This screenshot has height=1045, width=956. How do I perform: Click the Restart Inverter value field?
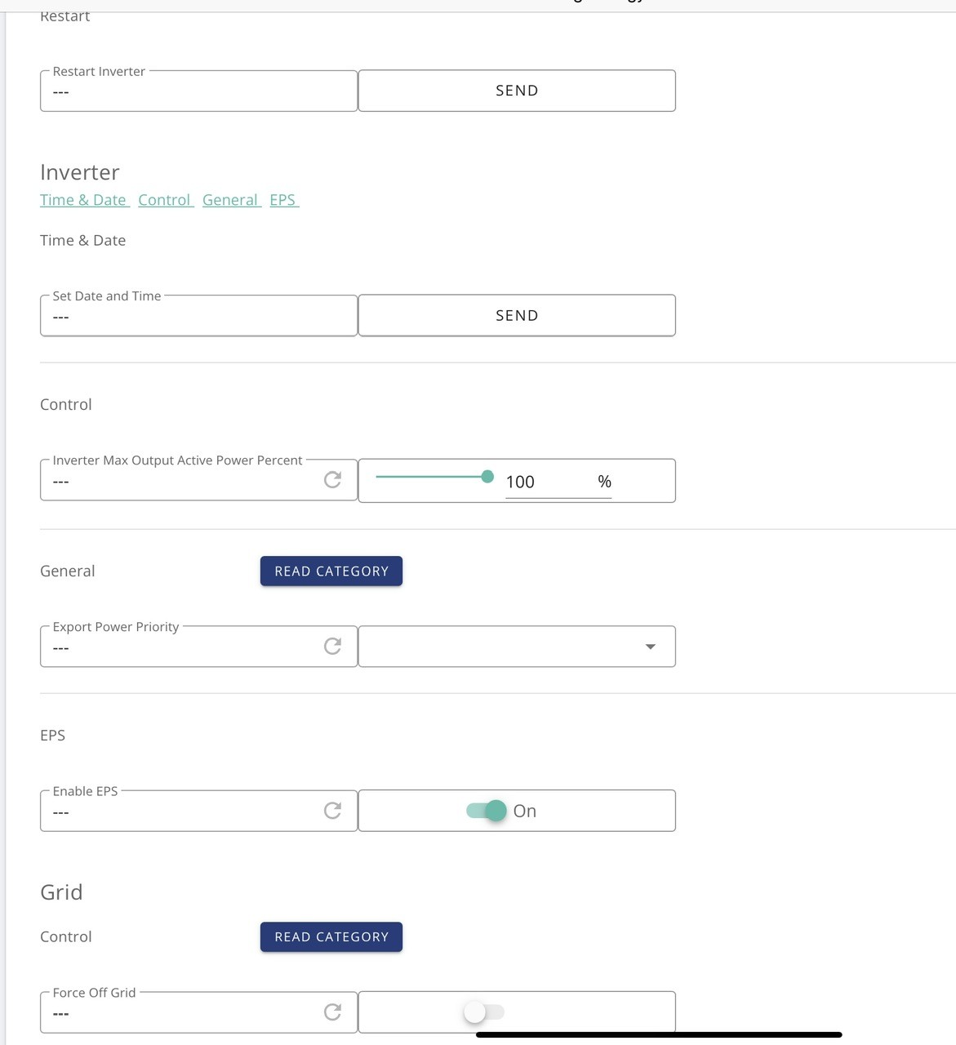click(x=198, y=91)
